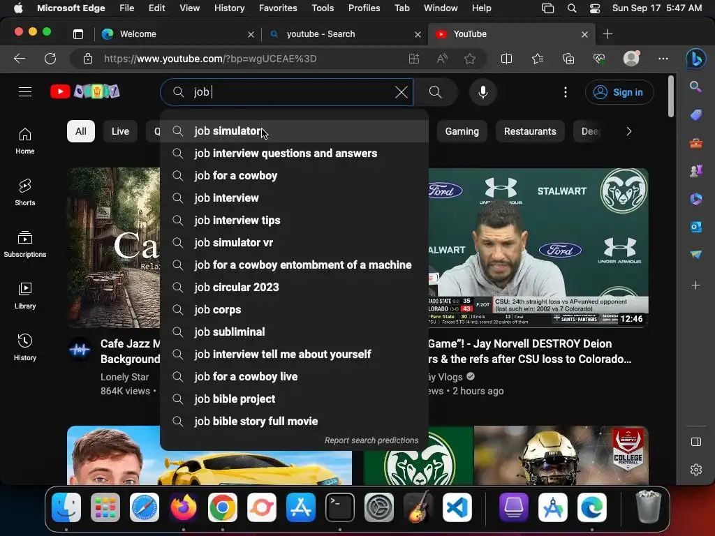This screenshot has width=715, height=536.
Task: Open Favorites list toolbar icon
Action: (538, 59)
